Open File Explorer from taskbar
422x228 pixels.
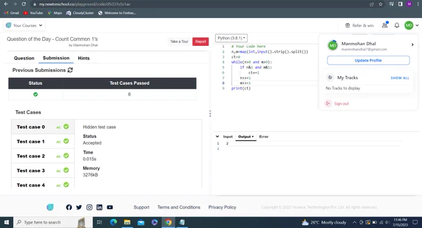(127, 222)
